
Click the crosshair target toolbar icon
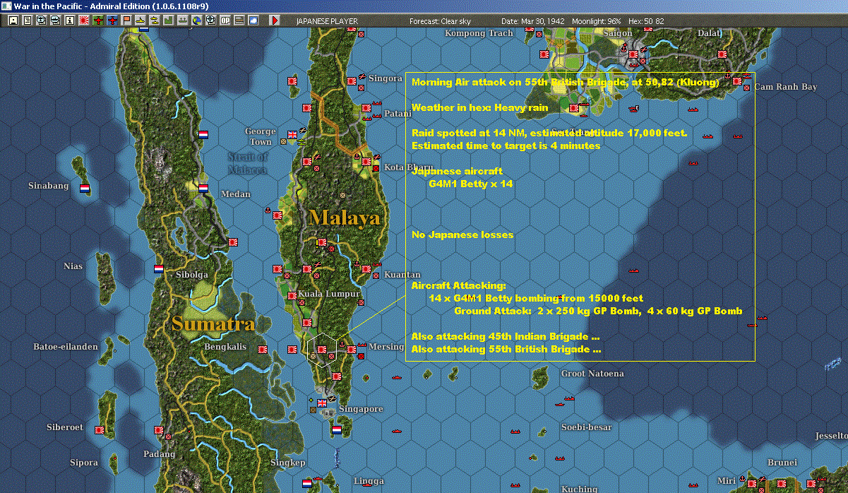point(210,20)
